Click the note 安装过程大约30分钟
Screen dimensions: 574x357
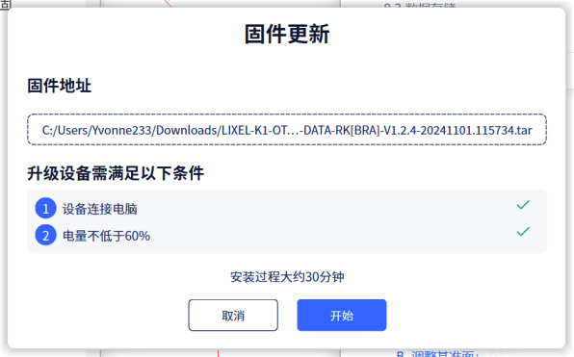287,277
